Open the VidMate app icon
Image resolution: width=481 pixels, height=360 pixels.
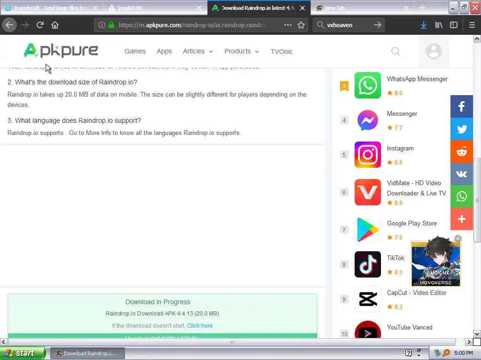pyautogui.click(x=367, y=192)
